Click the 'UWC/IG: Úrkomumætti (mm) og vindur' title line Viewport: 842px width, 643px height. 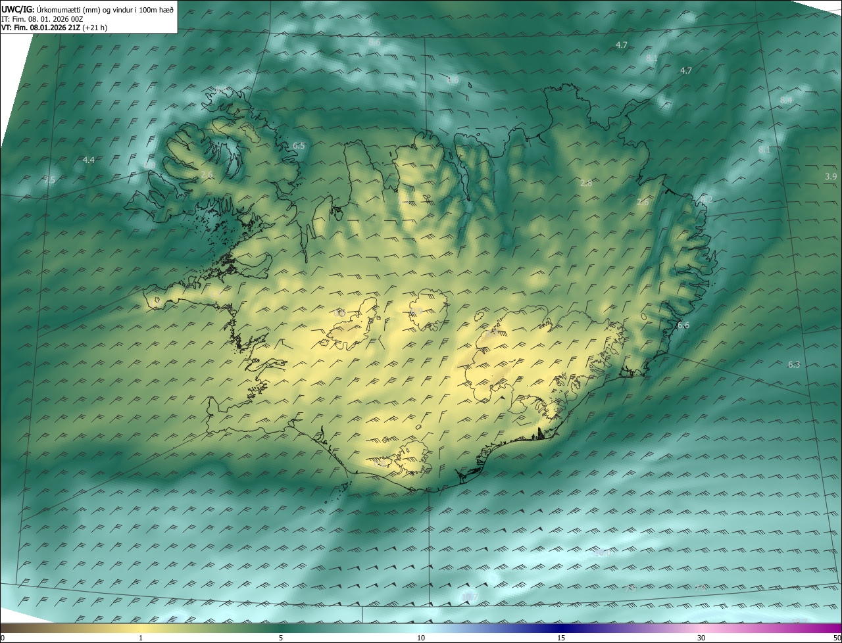[x=87, y=9]
